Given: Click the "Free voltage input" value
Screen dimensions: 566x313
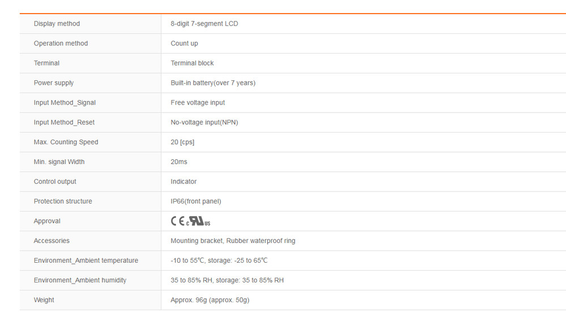Looking at the screenshot, I should [x=198, y=103].
